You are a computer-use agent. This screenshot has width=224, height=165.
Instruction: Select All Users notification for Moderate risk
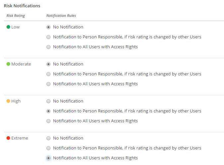click(48, 84)
